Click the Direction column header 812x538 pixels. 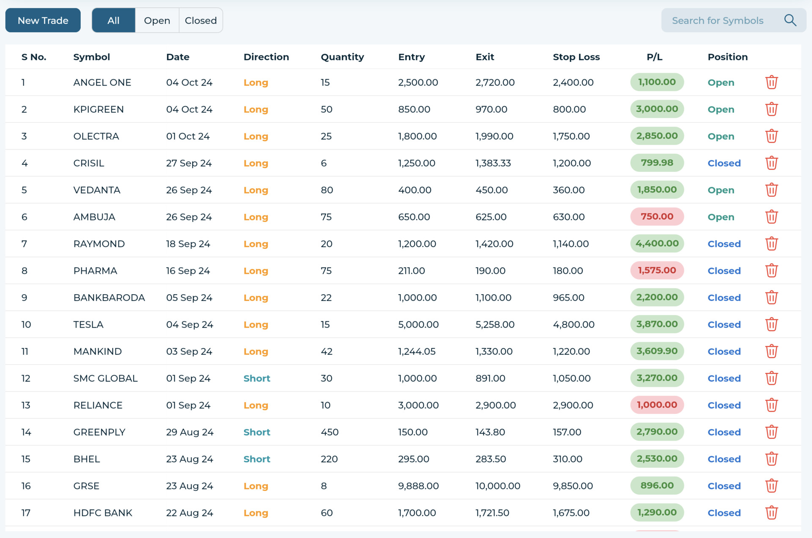266,57
